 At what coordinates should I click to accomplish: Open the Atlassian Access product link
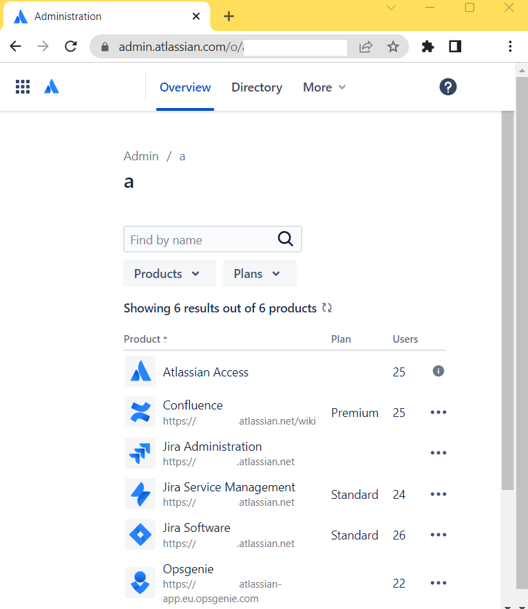click(206, 372)
